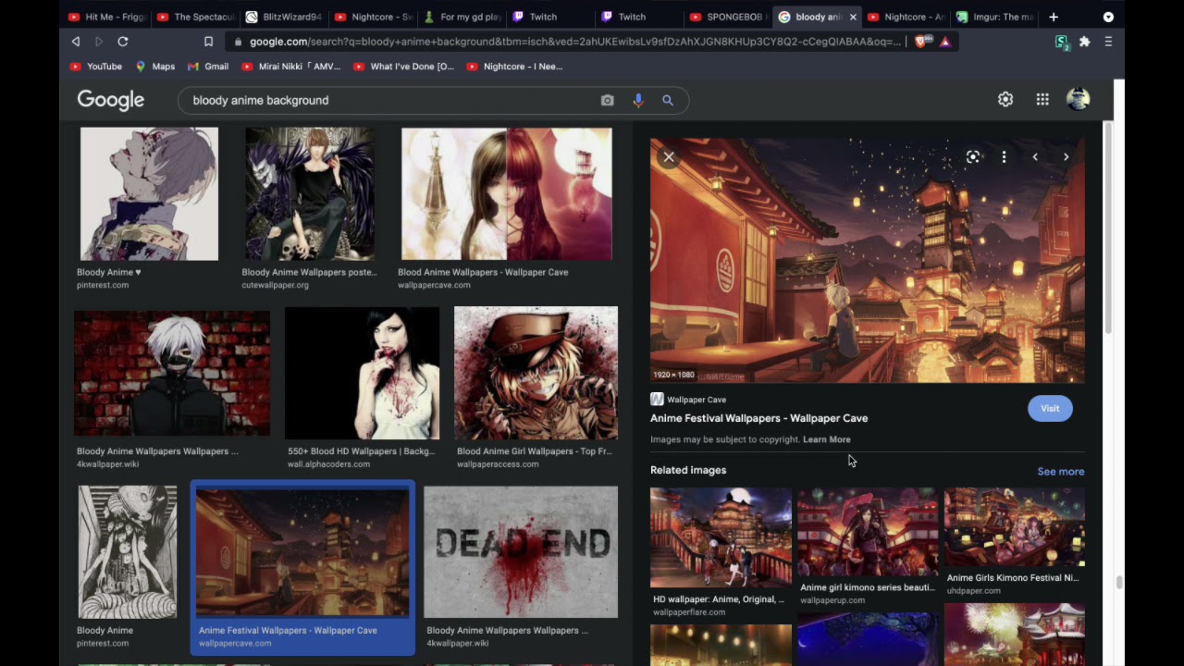
Task: Start voice search microphone icon
Action: point(637,100)
